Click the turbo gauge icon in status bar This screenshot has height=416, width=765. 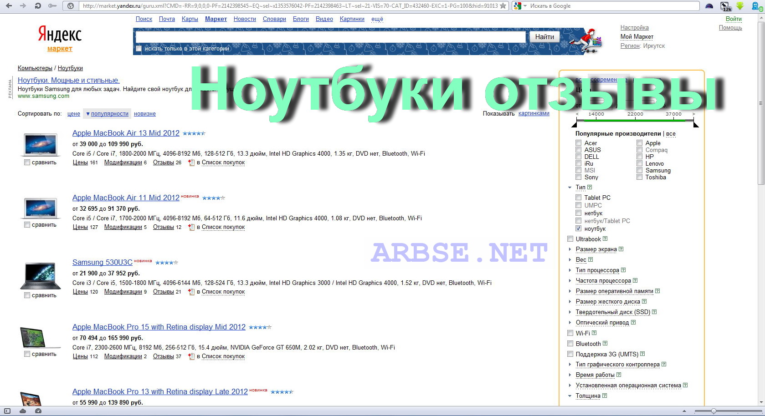[38, 411]
